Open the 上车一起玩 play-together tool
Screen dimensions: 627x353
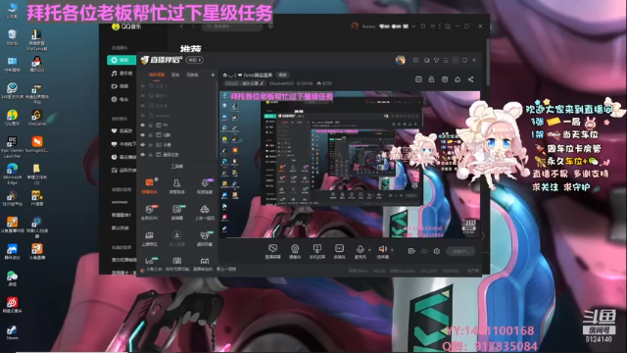(205, 212)
